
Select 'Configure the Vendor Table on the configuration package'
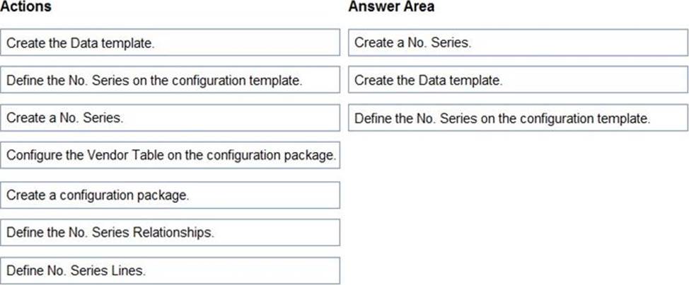170,156
